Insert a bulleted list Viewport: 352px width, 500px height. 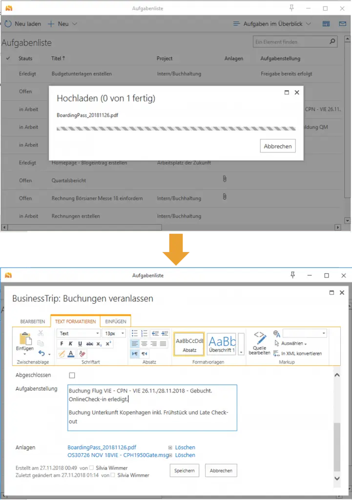(x=135, y=333)
